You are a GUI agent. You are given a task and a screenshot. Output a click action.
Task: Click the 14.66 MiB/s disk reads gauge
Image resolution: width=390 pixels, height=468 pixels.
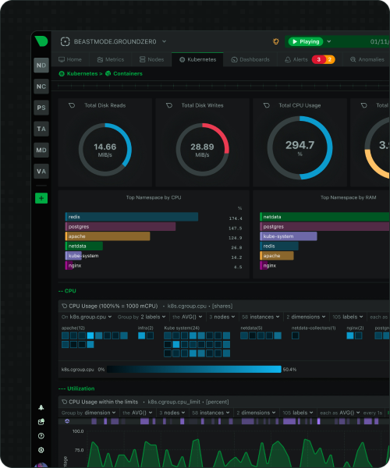point(105,150)
